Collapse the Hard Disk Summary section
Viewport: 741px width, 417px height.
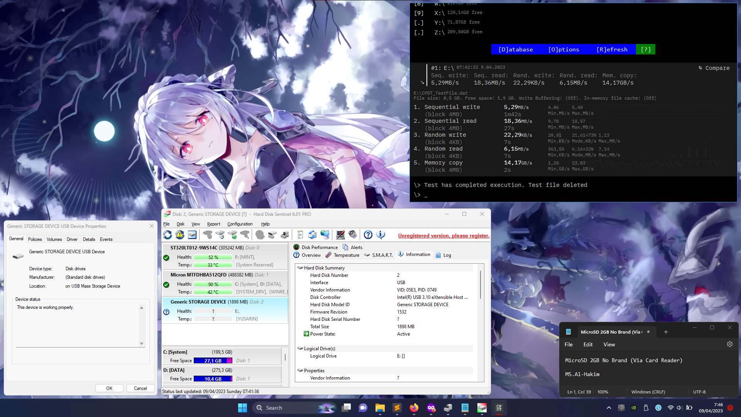tap(300, 268)
